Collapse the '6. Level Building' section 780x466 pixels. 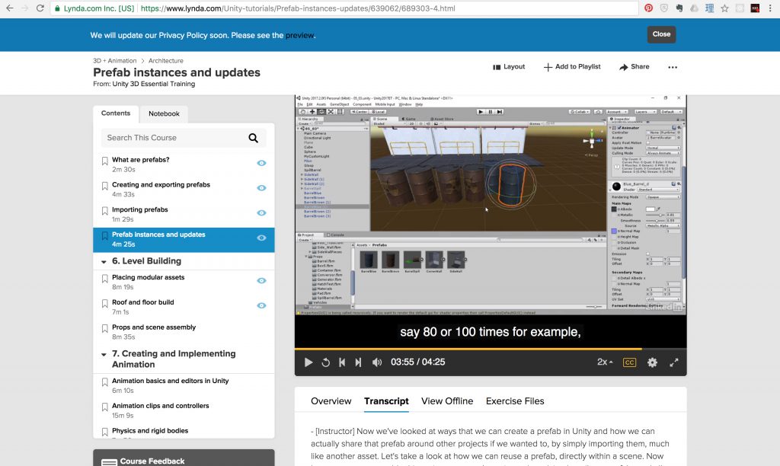104,262
